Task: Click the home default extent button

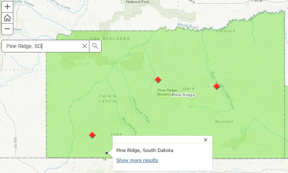Action: click(7, 18)
